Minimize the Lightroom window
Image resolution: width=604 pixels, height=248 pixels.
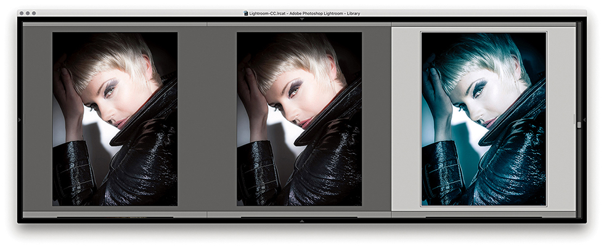coord(28,13)
